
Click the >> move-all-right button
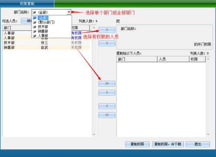(x=107, y=84)
